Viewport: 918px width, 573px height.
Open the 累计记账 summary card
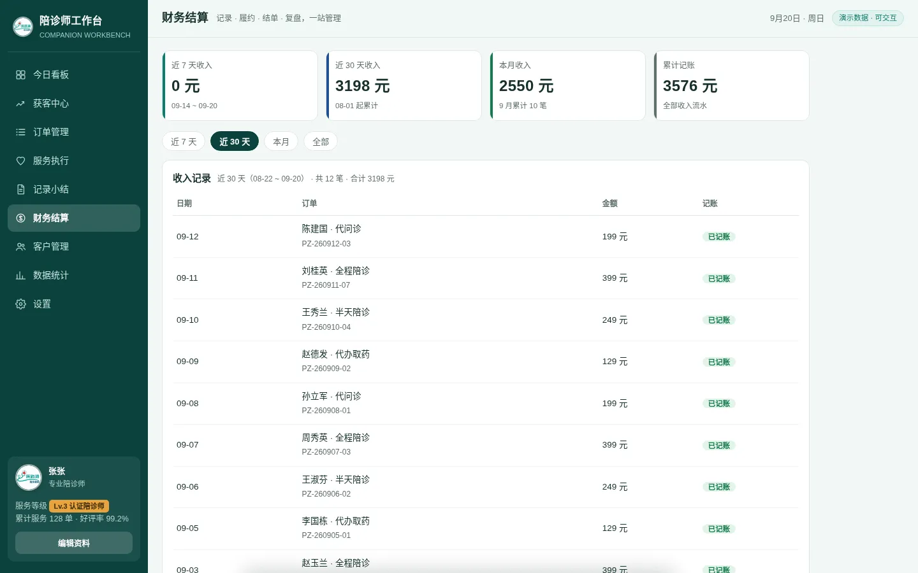[x=732, y=85]
